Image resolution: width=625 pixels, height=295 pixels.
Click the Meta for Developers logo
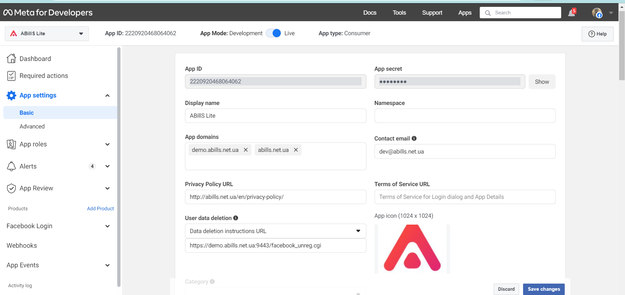pyautogui.click(x=48, y=12)
